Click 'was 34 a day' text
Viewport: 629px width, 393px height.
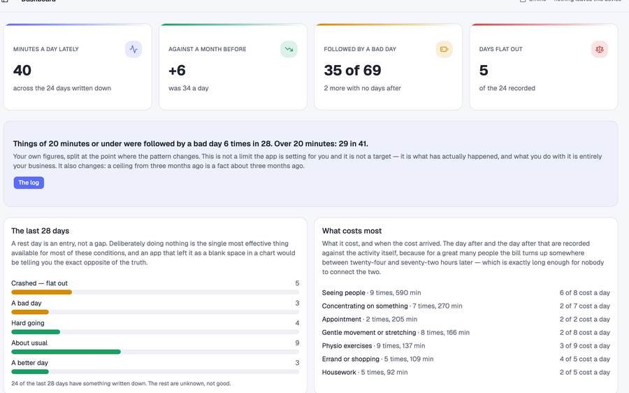[x=189, y=88]
